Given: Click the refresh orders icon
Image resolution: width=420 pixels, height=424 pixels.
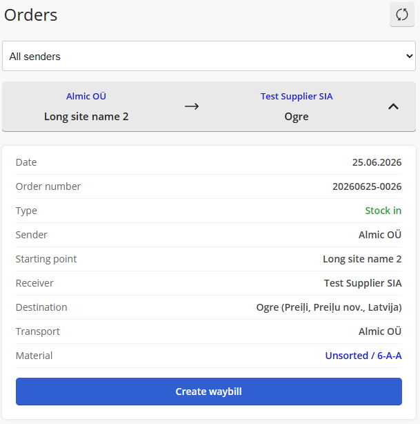Looking at the screenshot, I should tap(401, 15).
